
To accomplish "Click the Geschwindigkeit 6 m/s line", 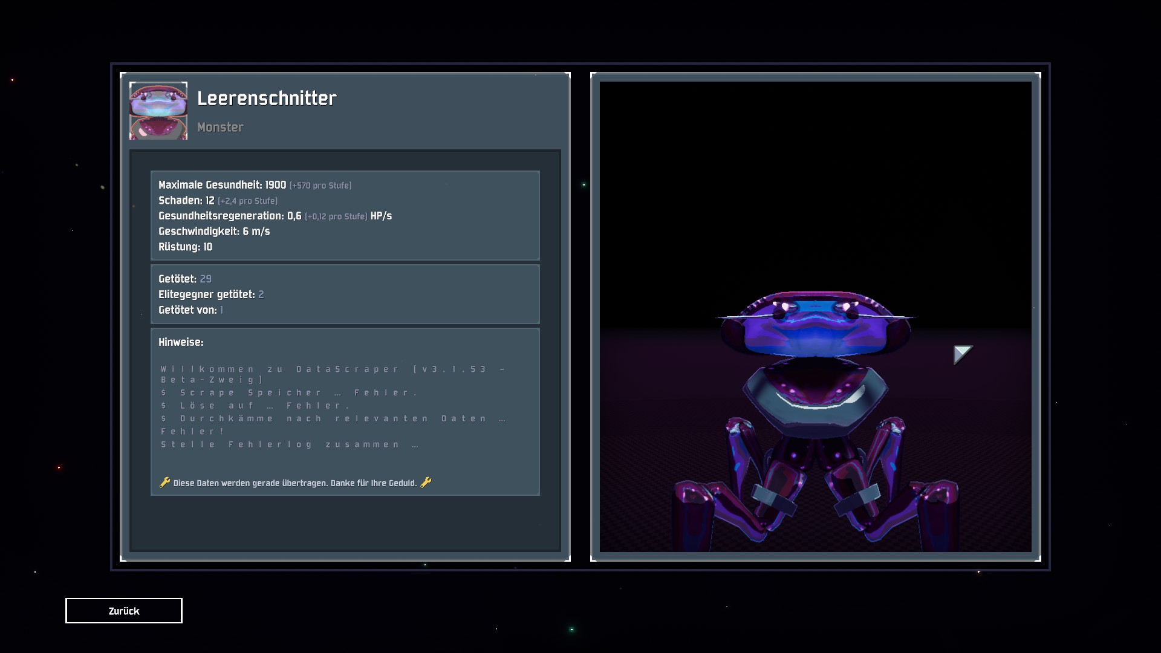I will point(214,232).
